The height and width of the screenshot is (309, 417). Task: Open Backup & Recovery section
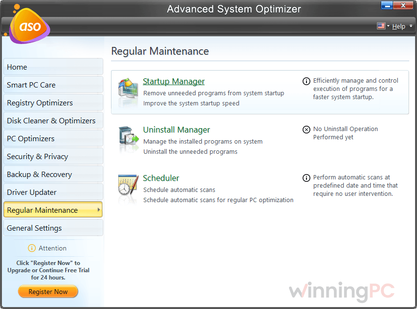(x=53, y=174)
